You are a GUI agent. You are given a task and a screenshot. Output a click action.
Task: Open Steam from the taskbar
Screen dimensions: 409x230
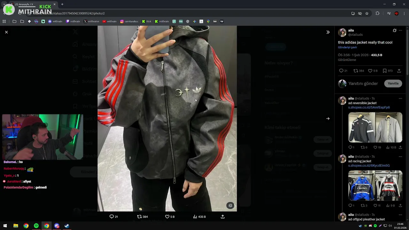tap(67, 226)
